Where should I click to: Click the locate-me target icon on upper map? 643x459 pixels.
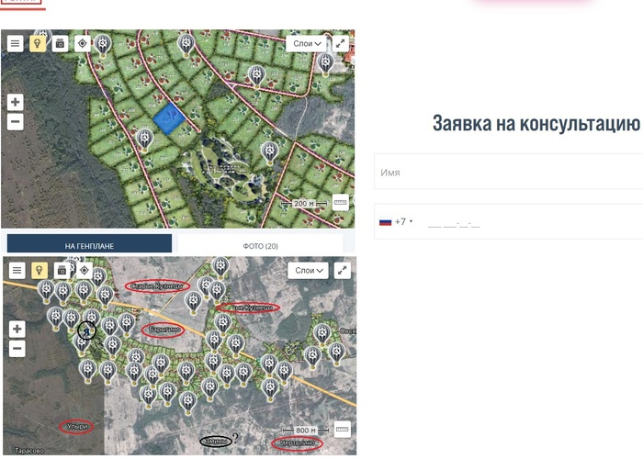[83, 43]
